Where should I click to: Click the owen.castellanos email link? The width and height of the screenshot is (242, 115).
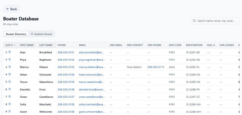(92, 97)
